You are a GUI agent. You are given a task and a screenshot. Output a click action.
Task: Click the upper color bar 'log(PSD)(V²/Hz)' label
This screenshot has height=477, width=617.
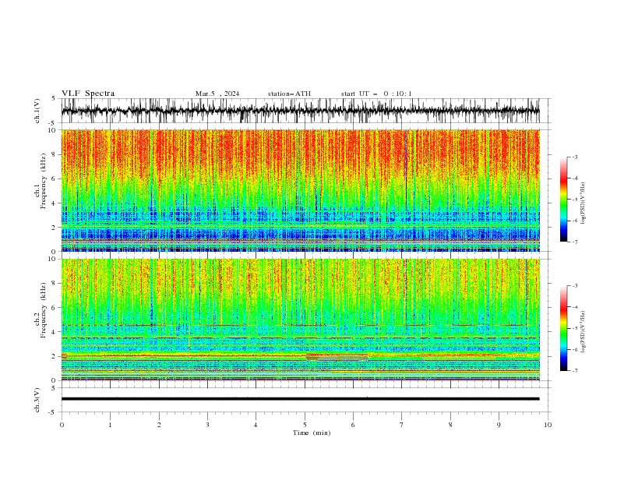(x=584, y=203)
